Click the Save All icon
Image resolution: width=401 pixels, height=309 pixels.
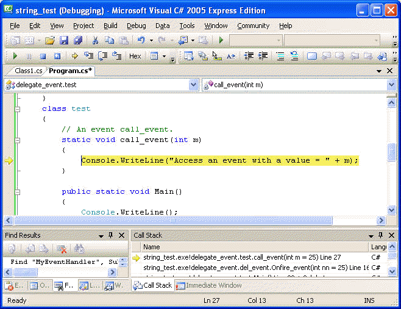pyautogui.click(x=78, y=40)
